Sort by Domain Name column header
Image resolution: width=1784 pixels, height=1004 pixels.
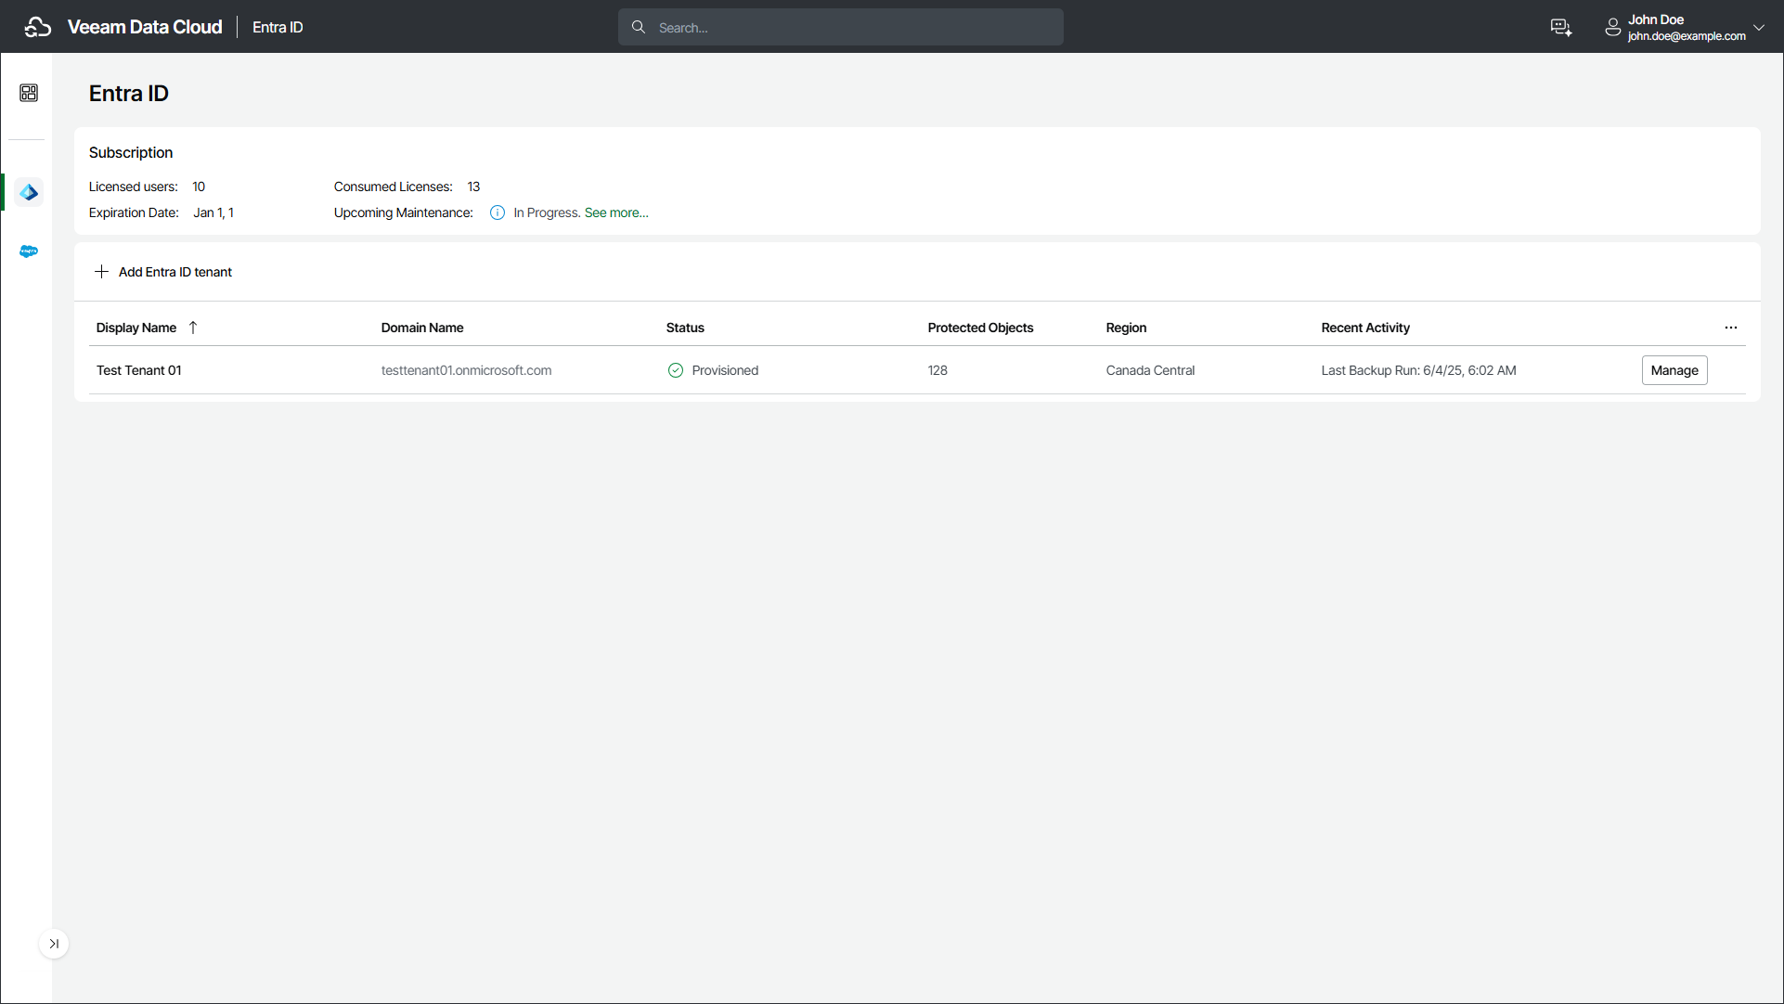422,328
